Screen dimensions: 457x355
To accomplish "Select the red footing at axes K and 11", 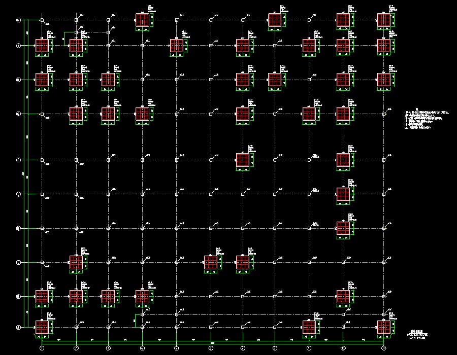I will (x=384, y=20).
